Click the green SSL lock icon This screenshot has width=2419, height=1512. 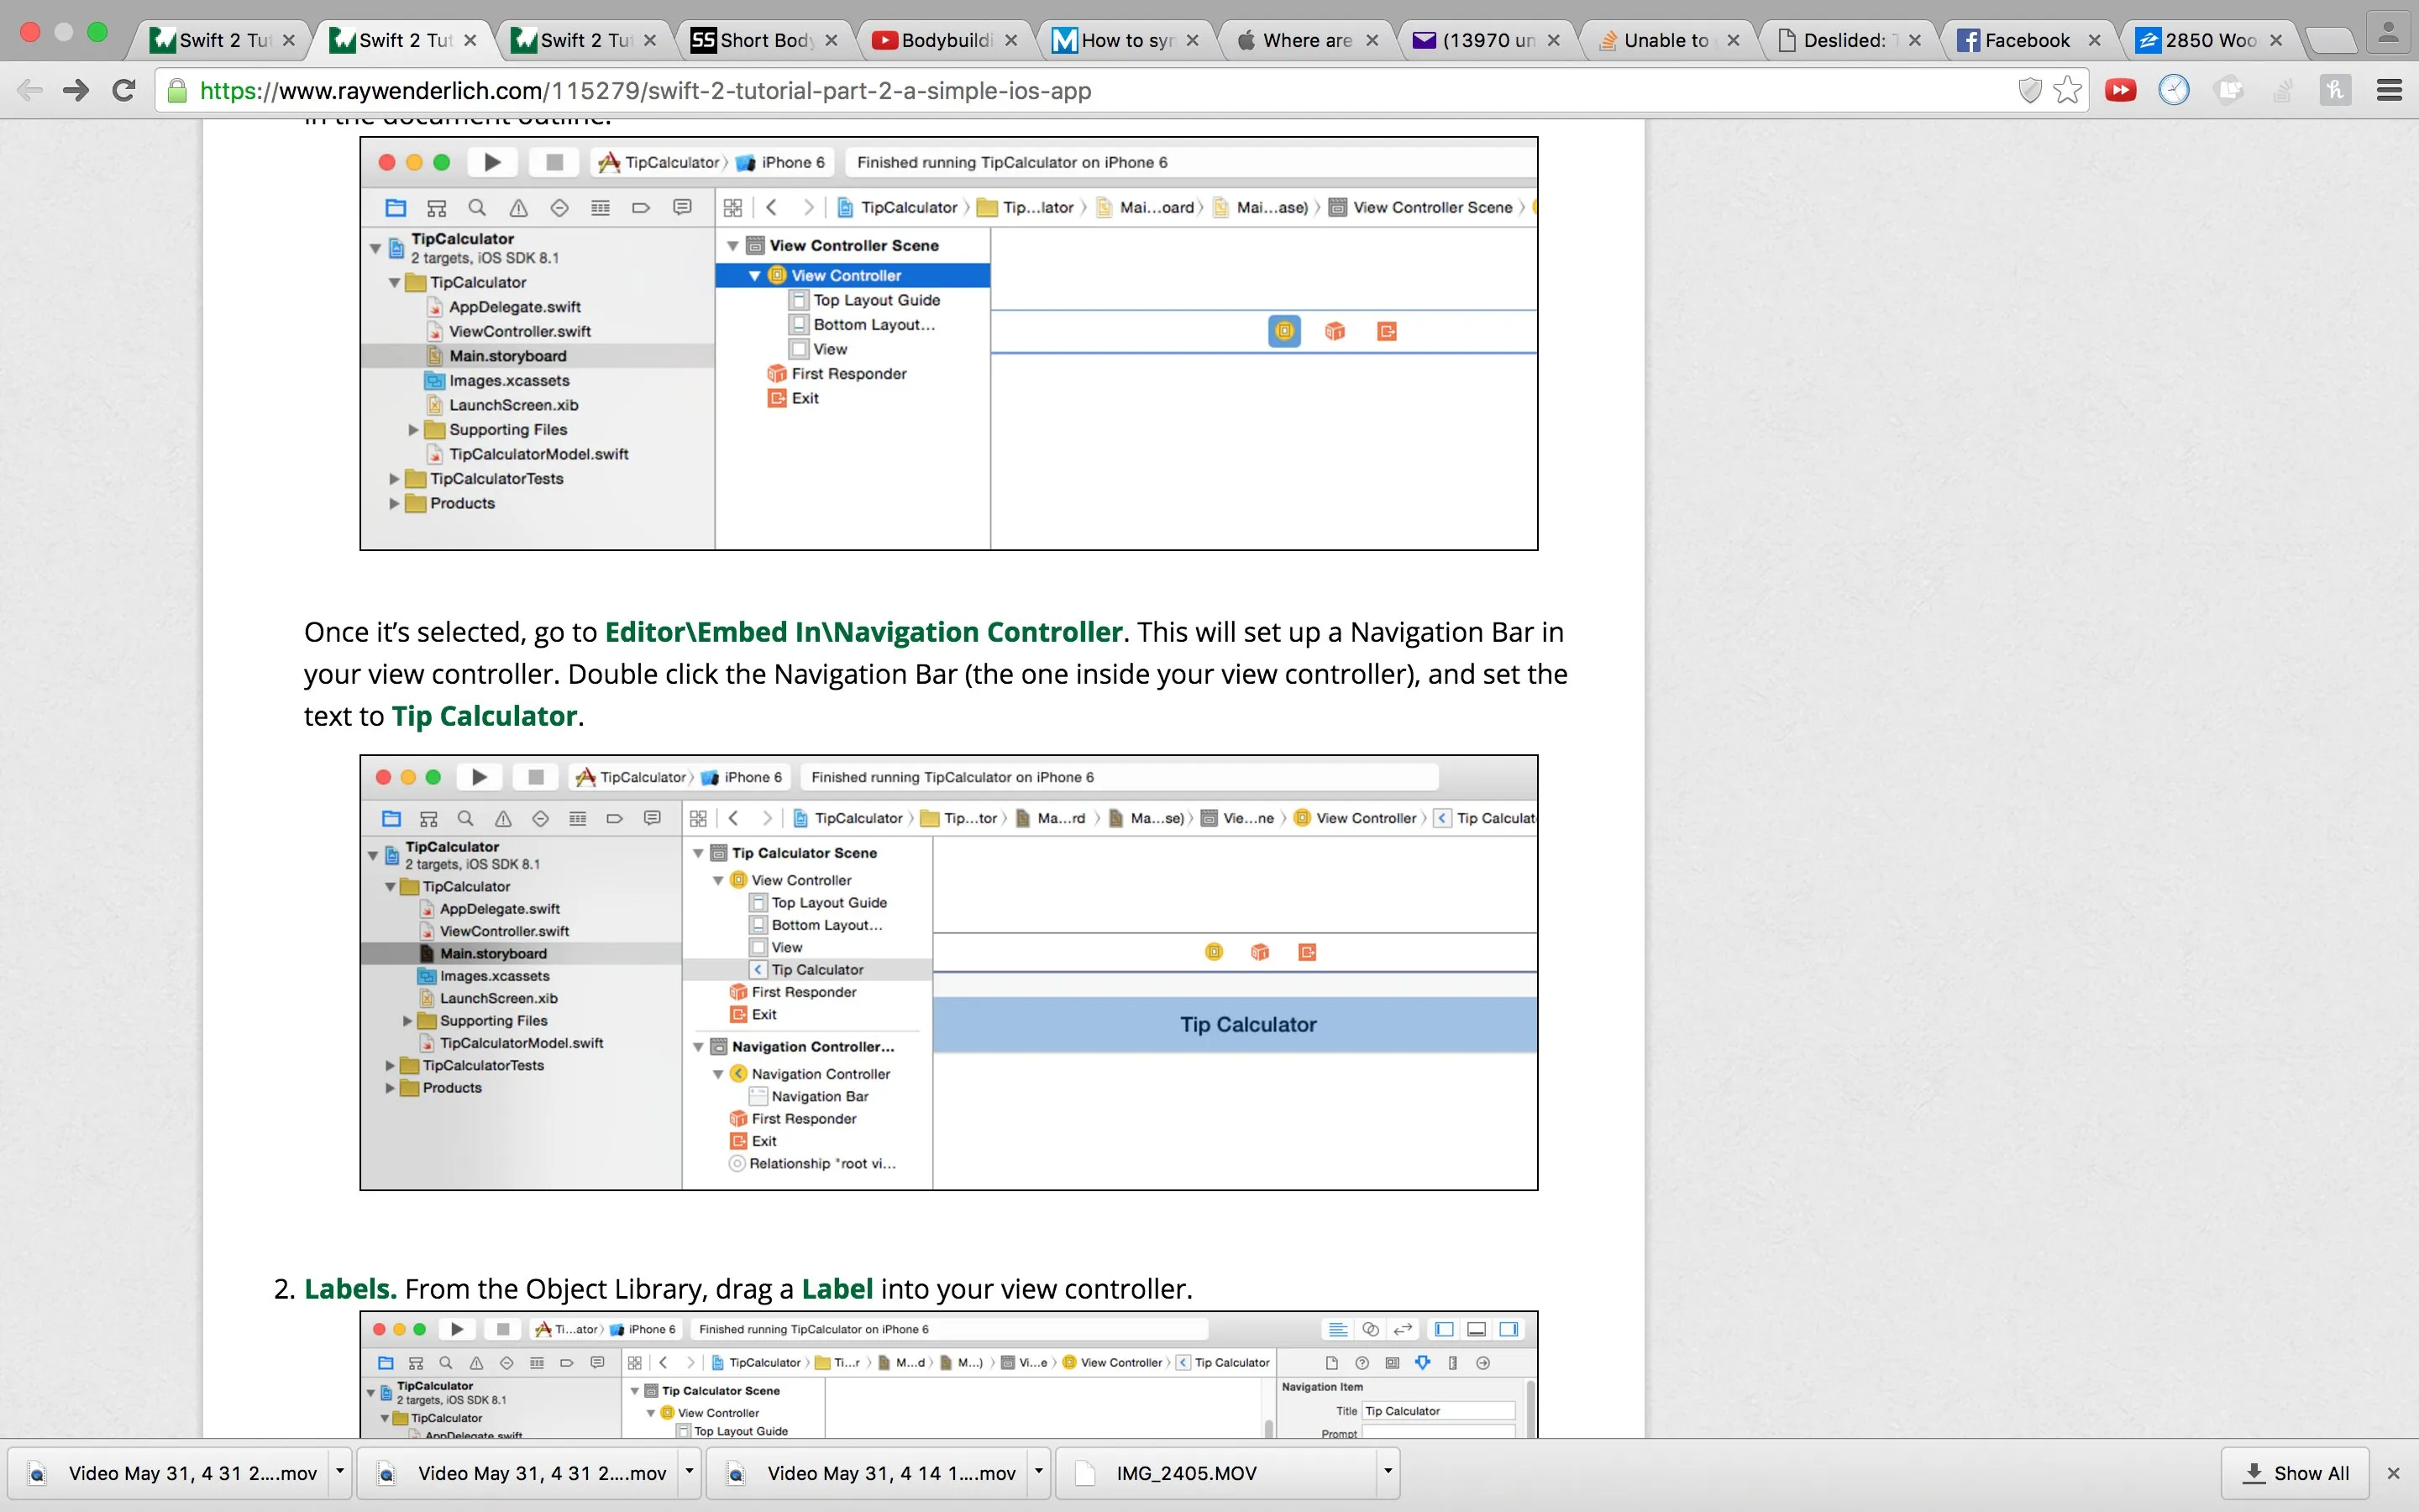pos(177,91)
